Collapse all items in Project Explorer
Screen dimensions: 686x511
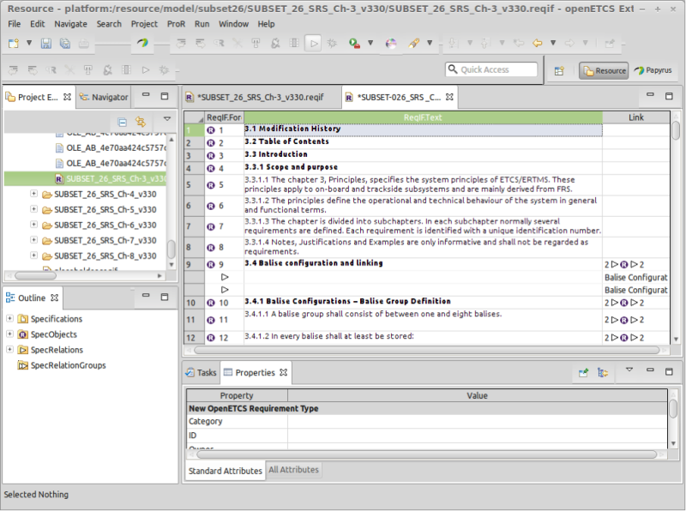pos(123,122)
